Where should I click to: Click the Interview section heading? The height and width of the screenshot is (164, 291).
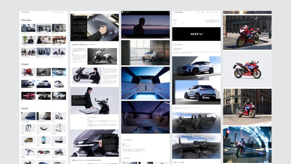[x=26, y=20]
